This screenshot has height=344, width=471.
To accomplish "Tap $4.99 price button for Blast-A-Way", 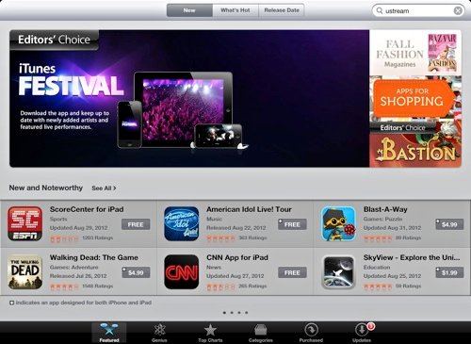I will click(x=449, y=224).
